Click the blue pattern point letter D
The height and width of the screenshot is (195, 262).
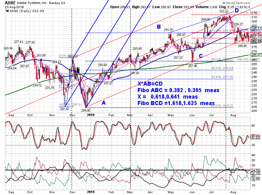click(x=237, y=10)
